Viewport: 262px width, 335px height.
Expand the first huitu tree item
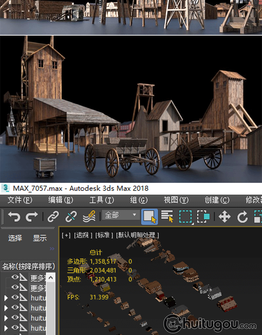click(6, 298)
